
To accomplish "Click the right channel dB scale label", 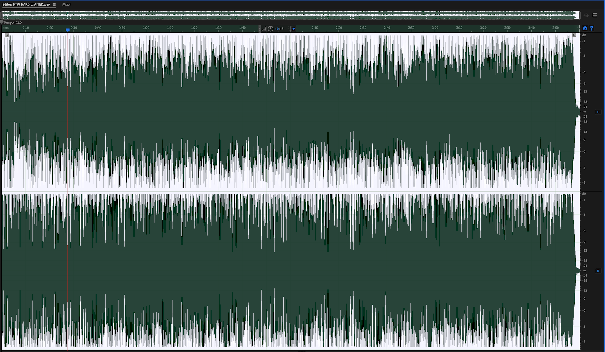I will point(584,194).
